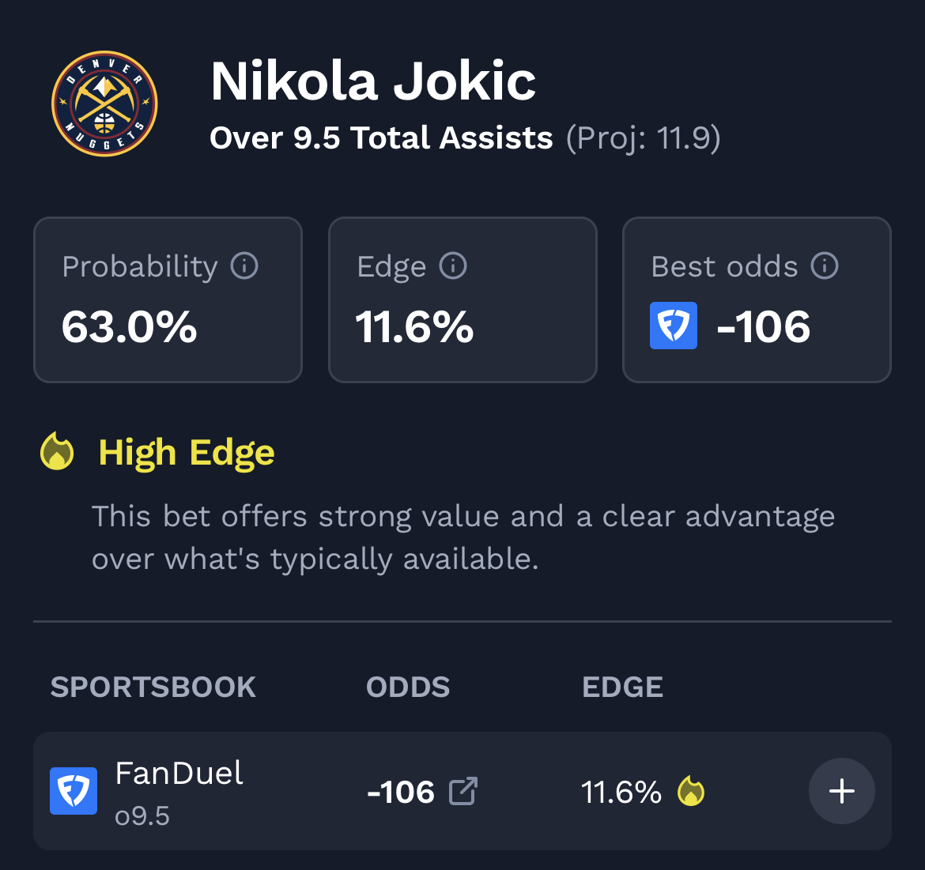925x870 pixels.
Task: Click the High Edge heading label
Action: tap(187, 454)
